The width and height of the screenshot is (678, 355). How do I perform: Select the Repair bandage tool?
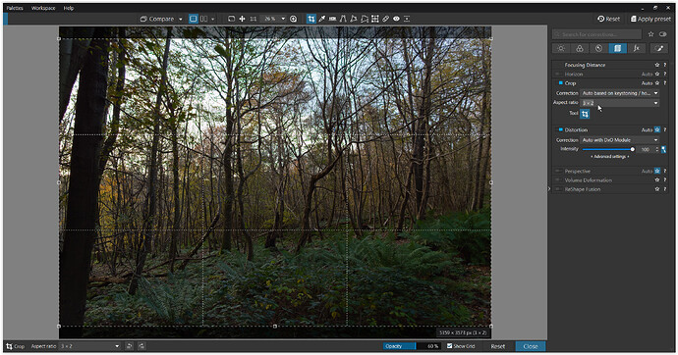[x=386, y=19]
